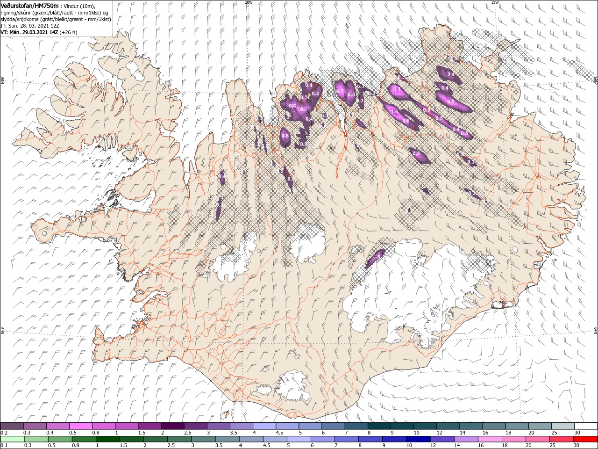Pick upper legend row swatch labeled 0.2

(x=12, y=426)
